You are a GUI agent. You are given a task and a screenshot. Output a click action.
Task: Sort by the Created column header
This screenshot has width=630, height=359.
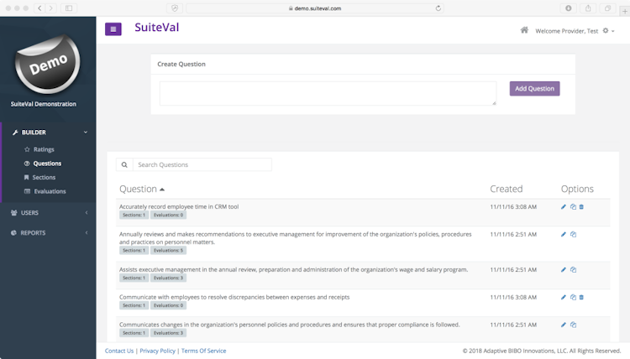(507, 189)
